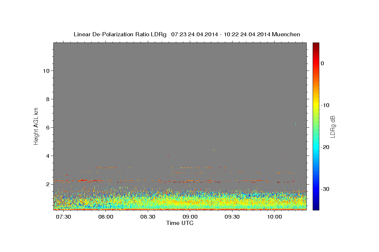Image resolution: width=379 pixels, height=252 pixels.
Task: Click the colorbar tick label -30
Action: pos(326,189)
